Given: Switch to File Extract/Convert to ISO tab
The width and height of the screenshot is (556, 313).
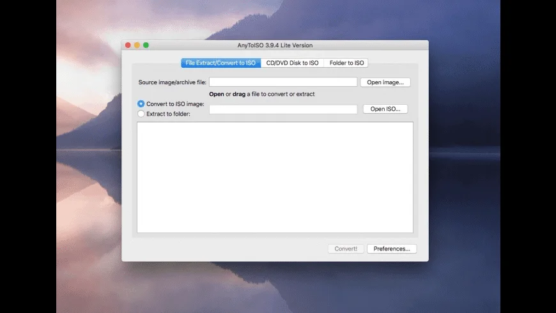Looking at the screenshot, I should pos(220,63).
